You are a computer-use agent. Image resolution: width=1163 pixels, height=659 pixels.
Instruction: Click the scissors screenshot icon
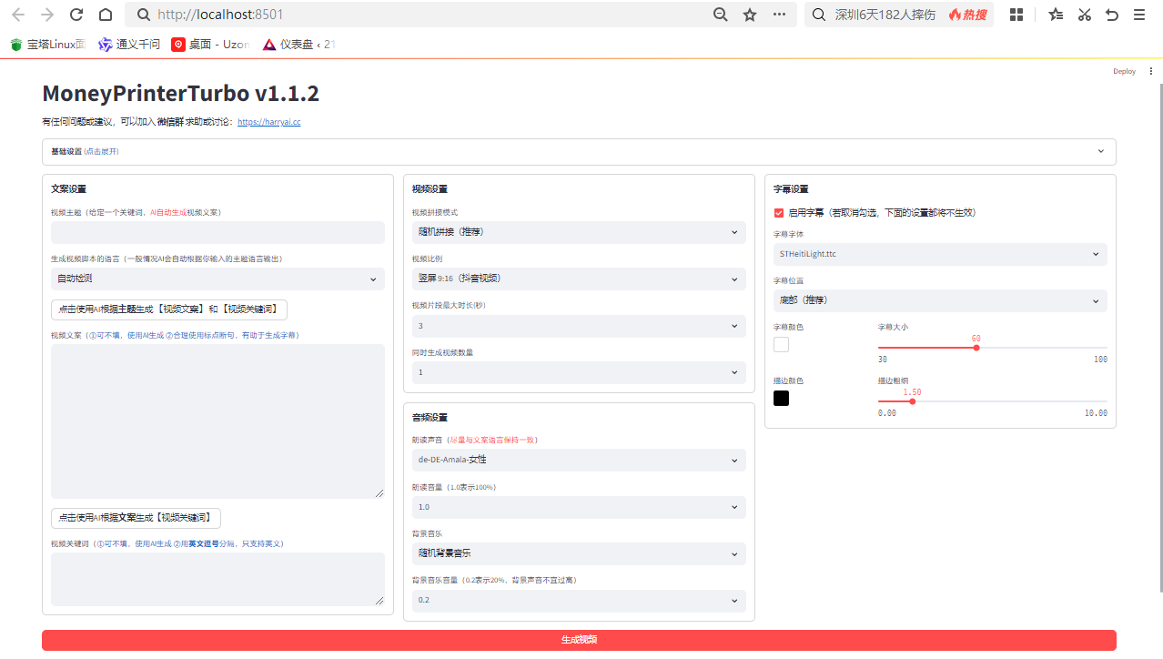coord(1084,15)
